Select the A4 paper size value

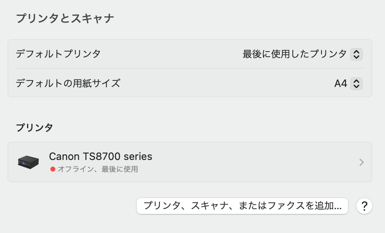[x=341, y=84]
